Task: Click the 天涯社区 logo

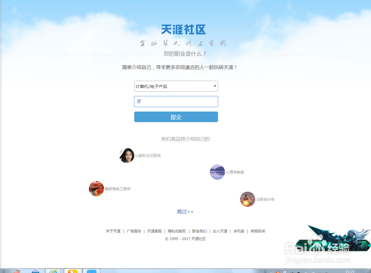Action: (x=183, y=30)
